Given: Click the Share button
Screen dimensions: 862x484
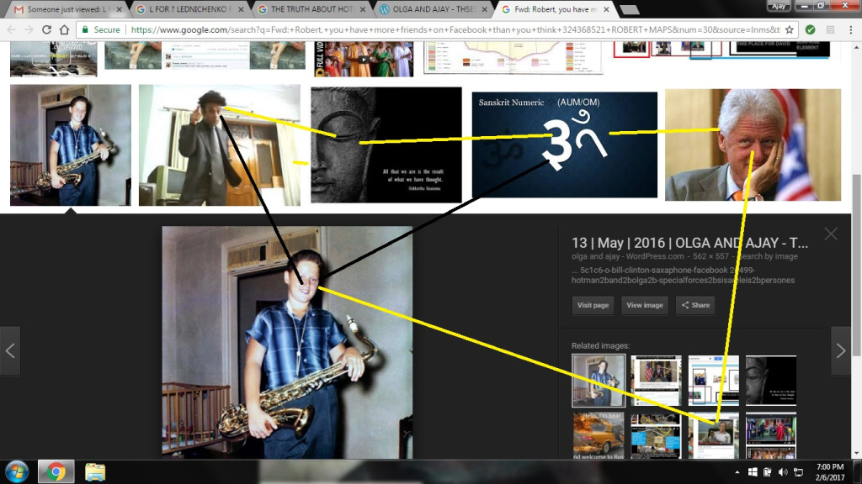Looking at the screenshot, I should [695, 305].
